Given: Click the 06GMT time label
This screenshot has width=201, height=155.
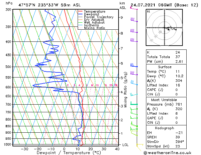Looking at the screenshot, I should (x=165, y=5).
